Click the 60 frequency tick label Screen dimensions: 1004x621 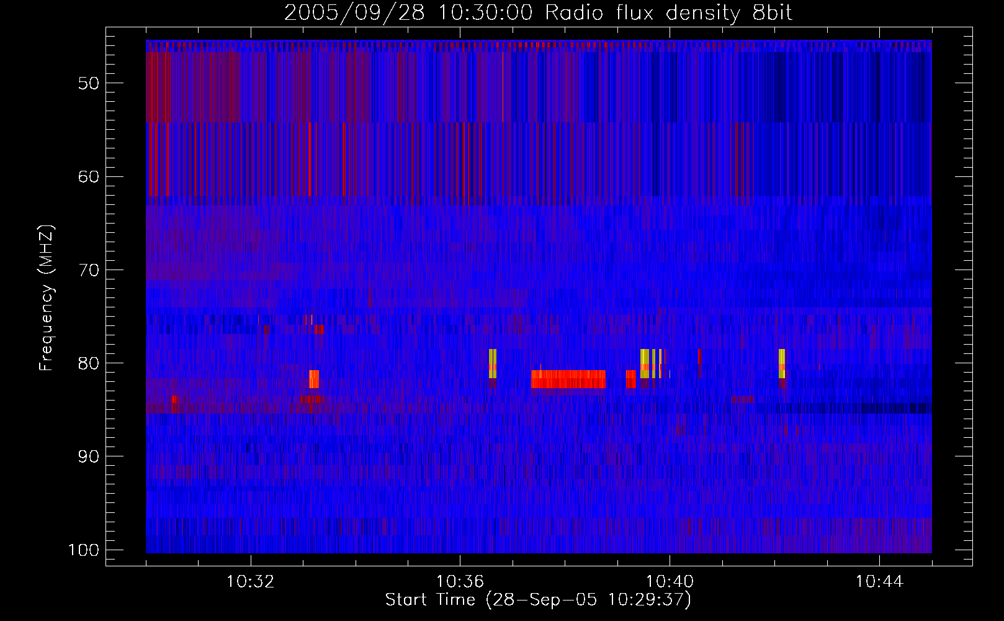point(89,176)
